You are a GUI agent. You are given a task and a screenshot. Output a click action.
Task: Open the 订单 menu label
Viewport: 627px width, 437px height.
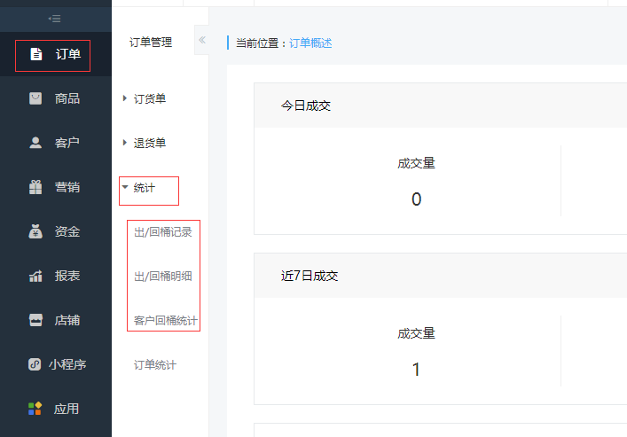(x=68, y=54)
